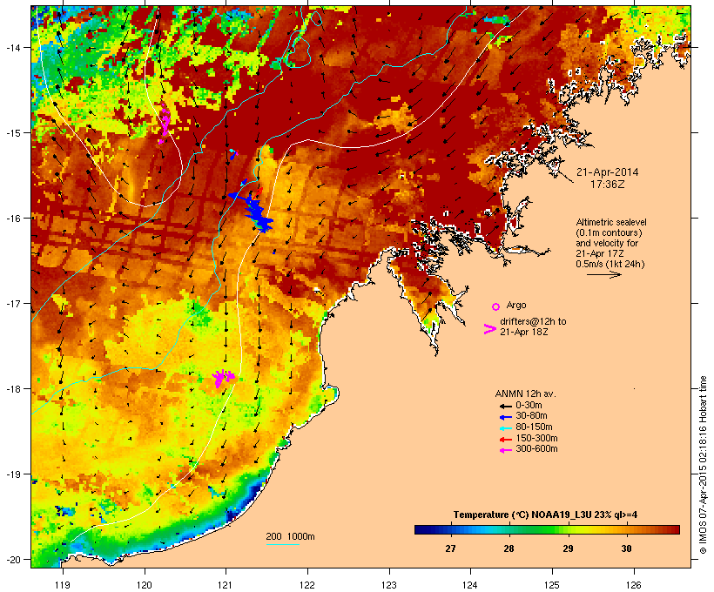Screen dimensions: 714x592
Task: Select the blue 30-80m arrow legend icon
Action: (x=505, y=417)
